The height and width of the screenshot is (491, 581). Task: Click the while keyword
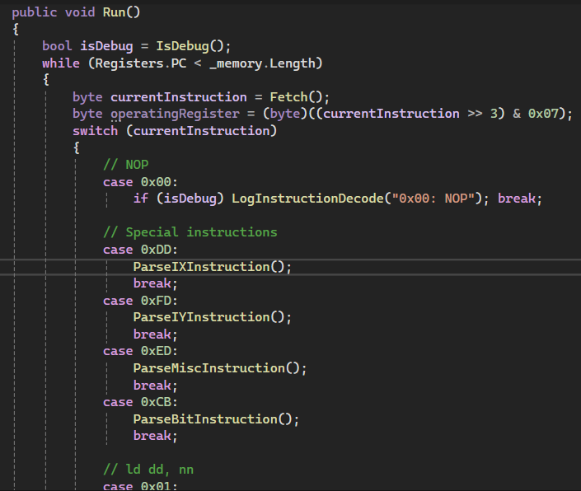[61, 63]
